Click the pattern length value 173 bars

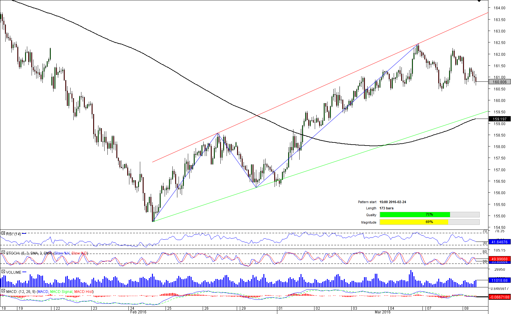tap(387, 208)
